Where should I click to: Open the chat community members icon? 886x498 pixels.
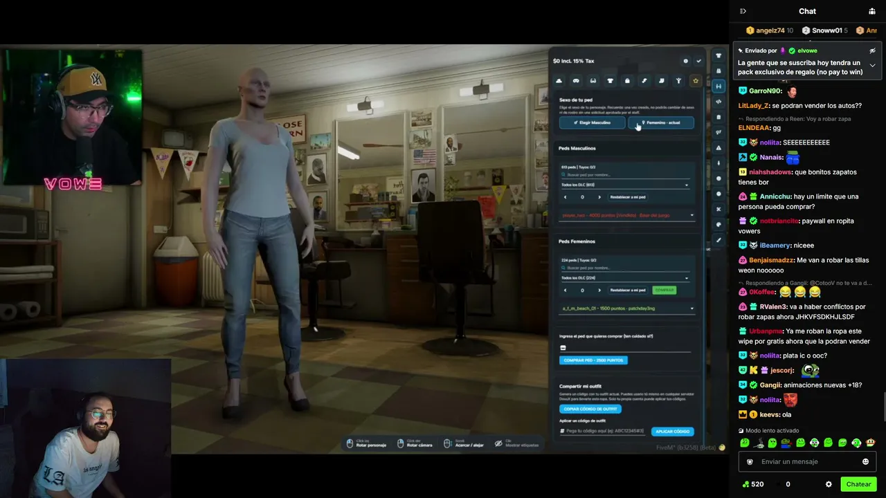871,11
